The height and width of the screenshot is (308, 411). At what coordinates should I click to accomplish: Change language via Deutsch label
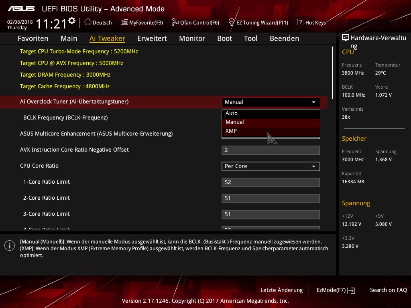point(102,22)
